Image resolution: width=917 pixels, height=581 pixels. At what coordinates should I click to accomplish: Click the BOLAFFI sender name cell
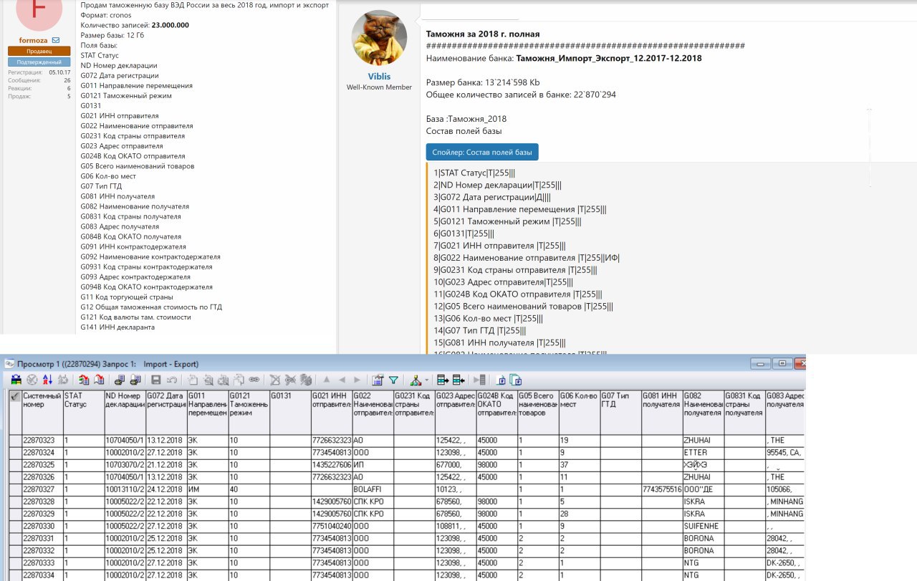(x=373, y=489)
